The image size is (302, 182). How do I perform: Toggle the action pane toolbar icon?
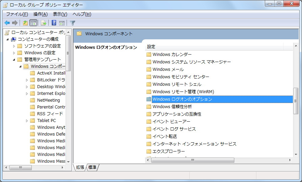(62, 23)
